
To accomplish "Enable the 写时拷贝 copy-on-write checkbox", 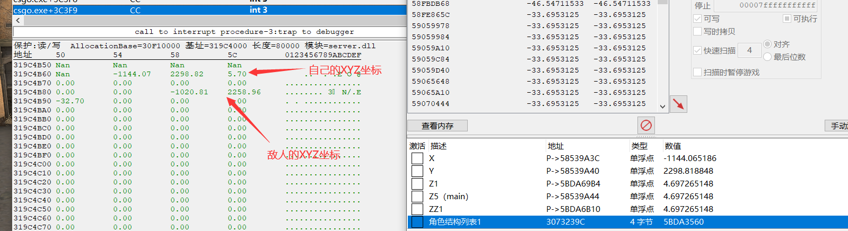I will pyautogui.click(x=697, y=31).
